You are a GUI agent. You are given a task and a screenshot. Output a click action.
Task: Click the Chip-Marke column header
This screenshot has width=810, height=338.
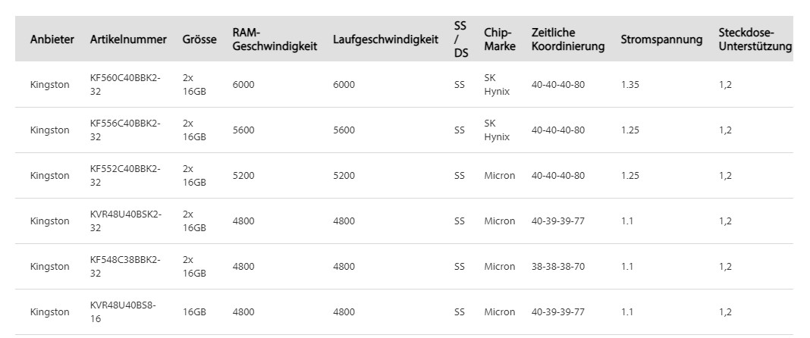coord(500,39)
